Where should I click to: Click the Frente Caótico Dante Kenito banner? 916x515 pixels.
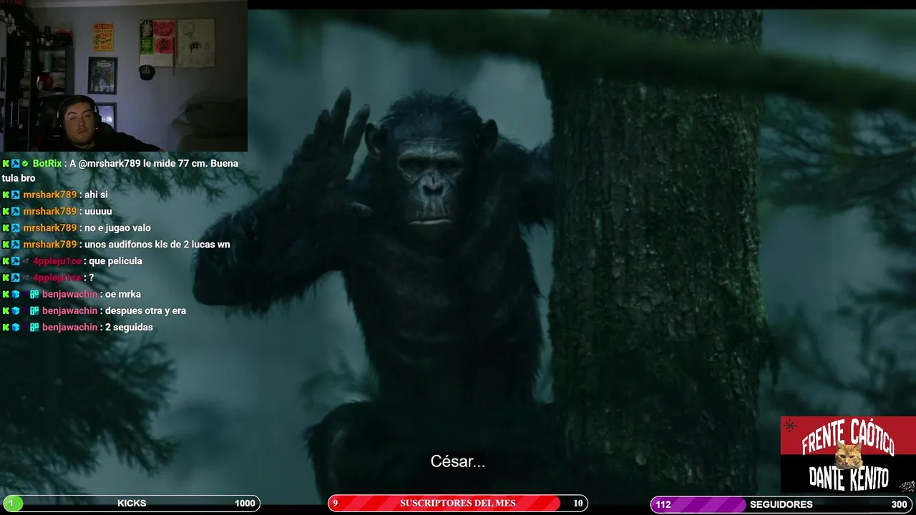[848, 455]
